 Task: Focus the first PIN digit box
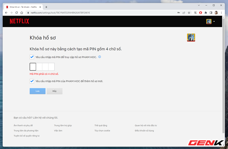[33, 67]
